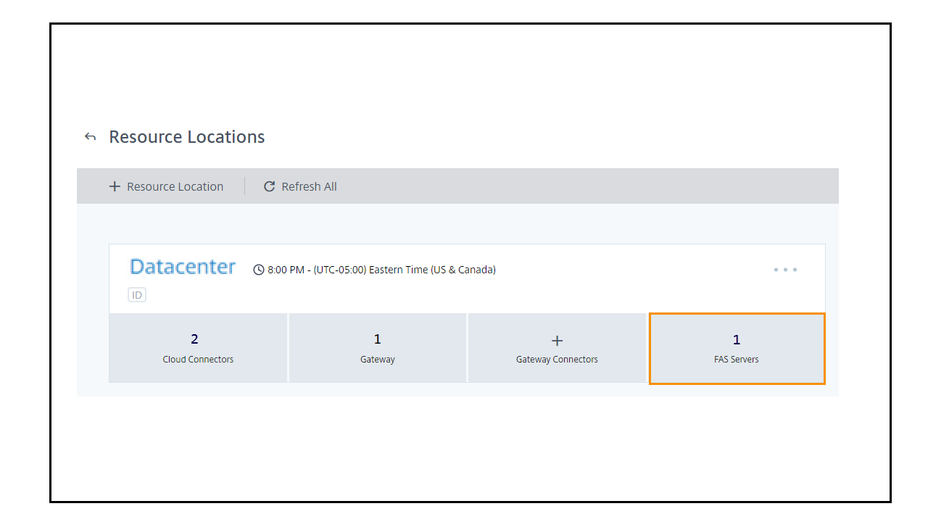Open the three-dot menu for Datacenter

click(x=784, y=270)
